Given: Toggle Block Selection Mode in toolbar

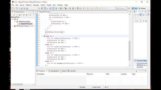Looking at the screenshot, I should pos(50,8).
